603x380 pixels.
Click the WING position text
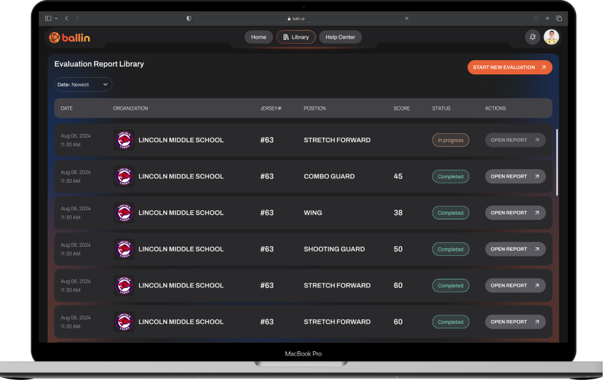[x=313, y=212]
